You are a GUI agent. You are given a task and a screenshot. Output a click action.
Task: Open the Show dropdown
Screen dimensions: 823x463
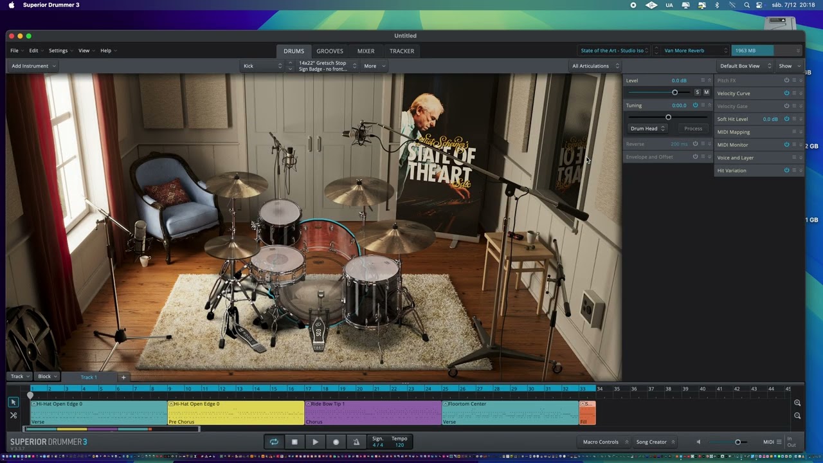(790, 66)
